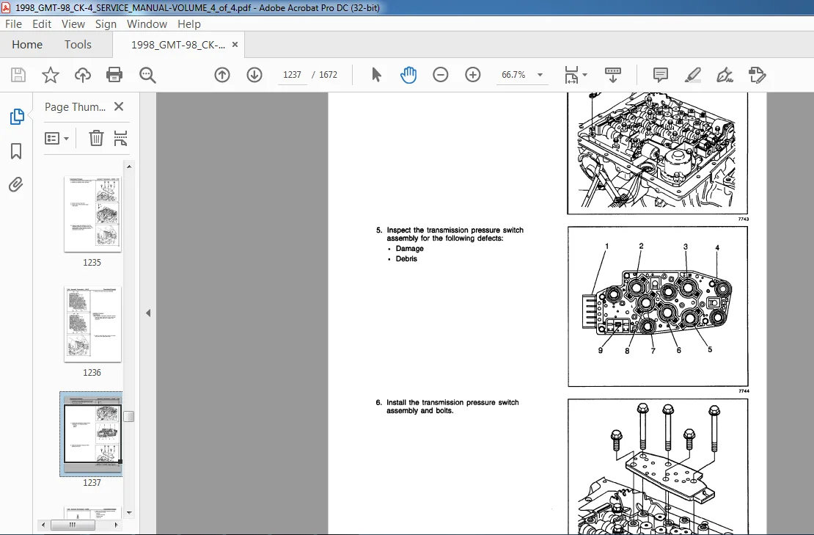
Task: Activate the Hand pan tool
Action: point(408,75)
